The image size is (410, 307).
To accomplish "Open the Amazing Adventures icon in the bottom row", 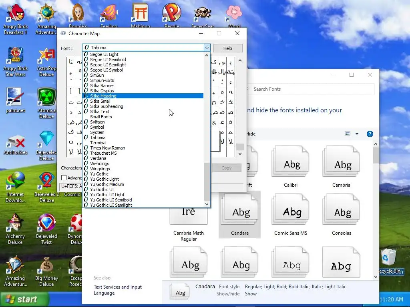I will pos(16,271).
